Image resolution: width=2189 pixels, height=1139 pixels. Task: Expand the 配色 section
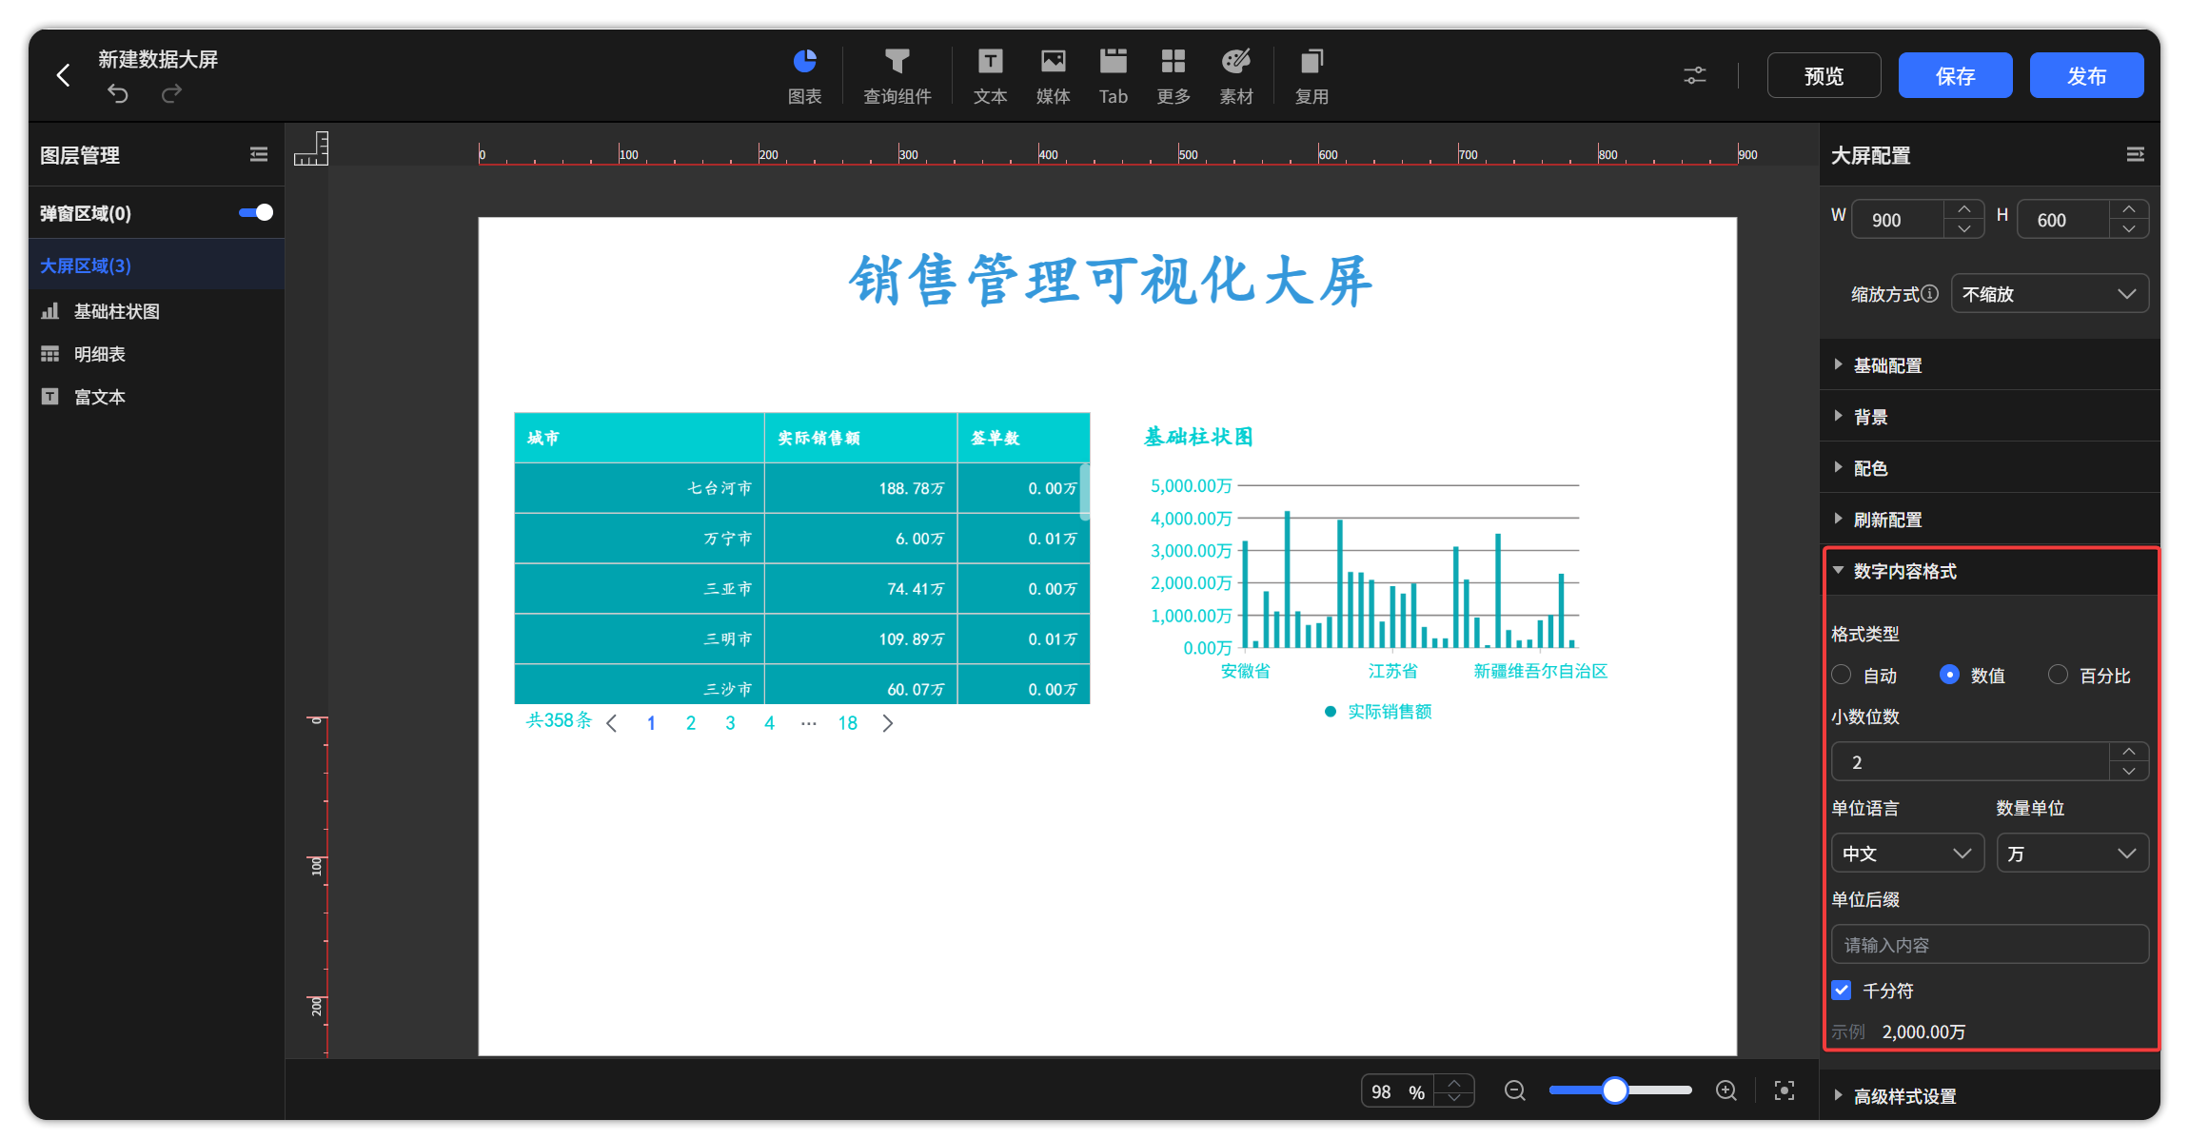coord(1989,468)
